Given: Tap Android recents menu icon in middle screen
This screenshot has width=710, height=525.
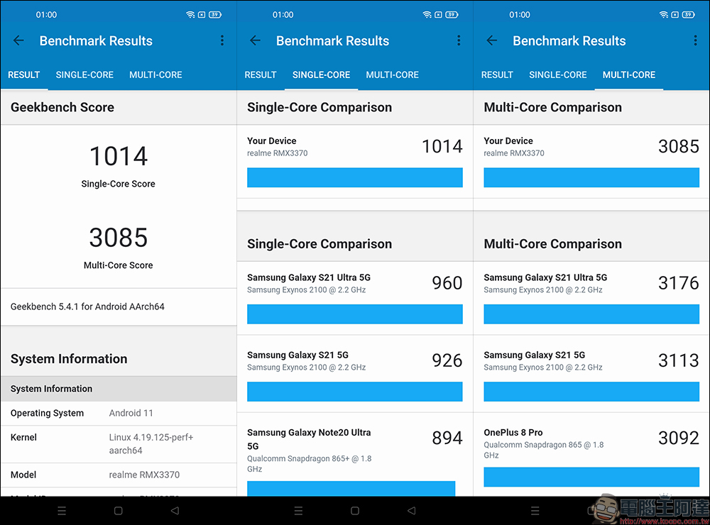Looking at the screenshot, I should click(x=298, y=511).
